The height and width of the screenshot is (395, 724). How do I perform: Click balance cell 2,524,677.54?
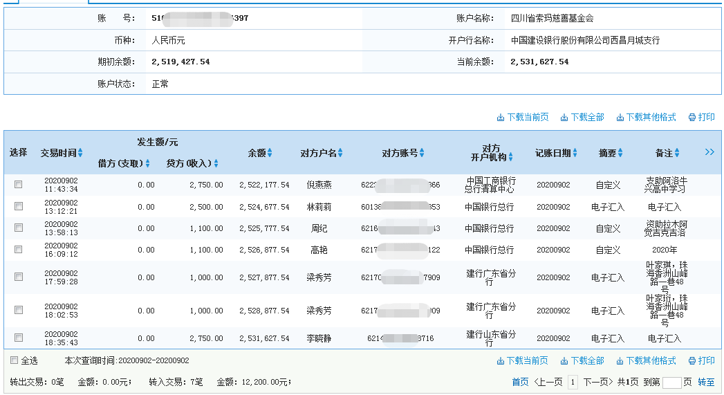[x=264, y=207]
